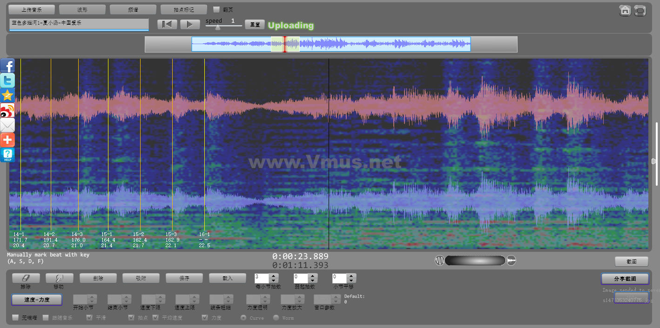660x328 pixels.
Task: Click the 0:00:23.889 time display
Action: [300, 256]
